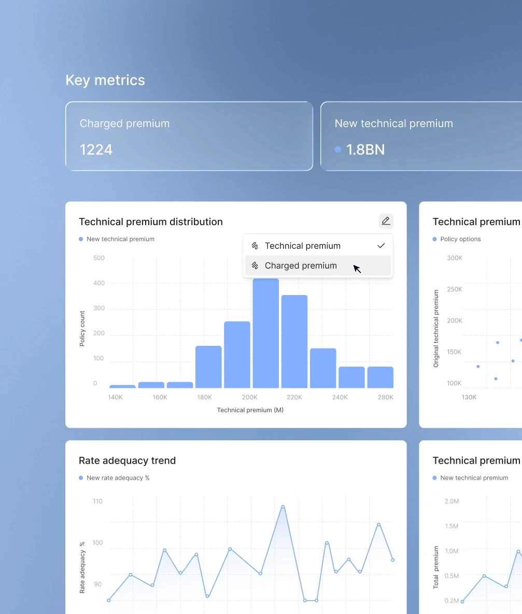Click the tallest histogram bar near 200K
This screenshot has width=522, height=614.
pyautogui.click(x=266, y=333)
